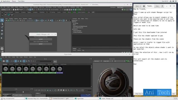Open the Applications menu in top panel
Image resolution: width=178 pixels, height=100 pixels.
click(x=6, y=1)
